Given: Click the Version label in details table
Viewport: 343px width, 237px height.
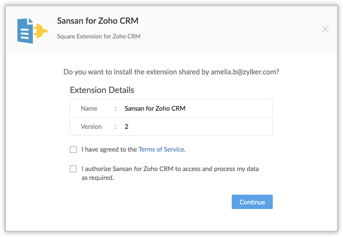Looking at the screenshot, I should click(x=91, y=126).
